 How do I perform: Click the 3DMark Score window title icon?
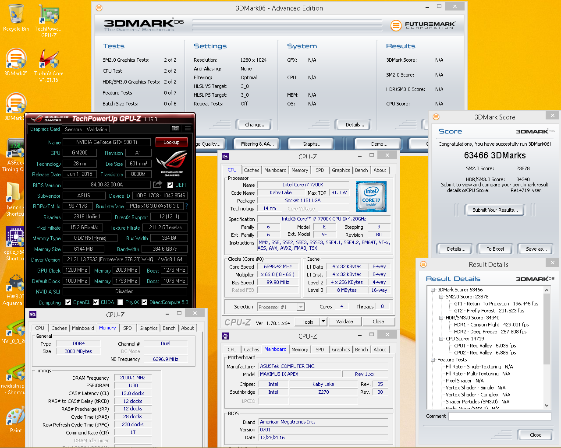pyautogui.click(x=436, y=117)
